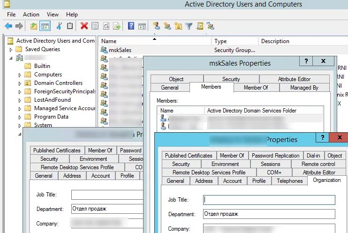Switch to Member Of tab in mskSales Properties

click(x=256, y=88)
